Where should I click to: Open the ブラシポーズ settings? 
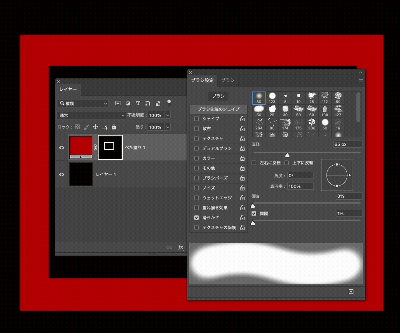click(215, 178)
